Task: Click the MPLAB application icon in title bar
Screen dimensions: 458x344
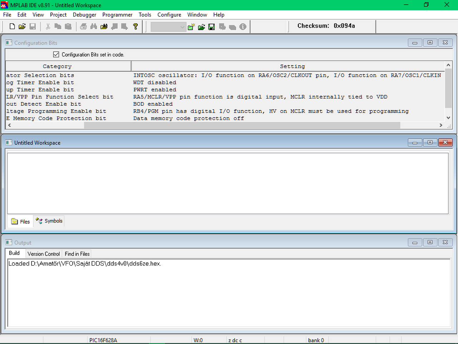Action: pos(4,5)
